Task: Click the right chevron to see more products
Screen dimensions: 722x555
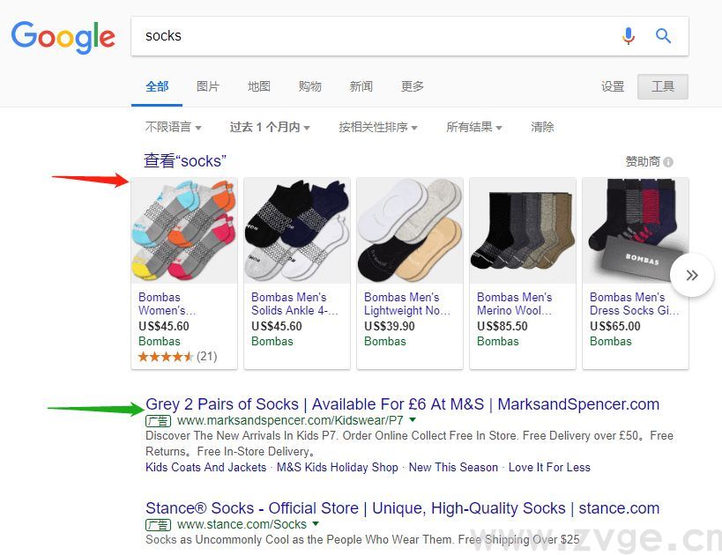Action: tap(692, 275)
